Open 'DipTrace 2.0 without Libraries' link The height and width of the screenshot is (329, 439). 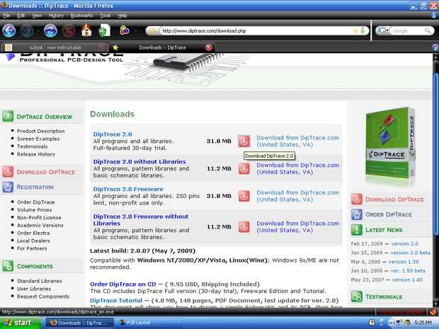pyautogui.click(x=139, y=162)
